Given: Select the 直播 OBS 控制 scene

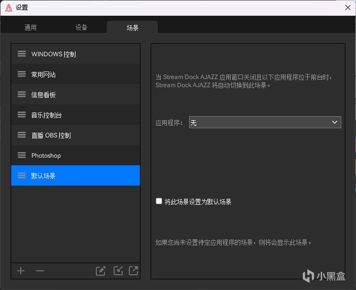Looking at the screenshot, I should [x=76, y=135].
